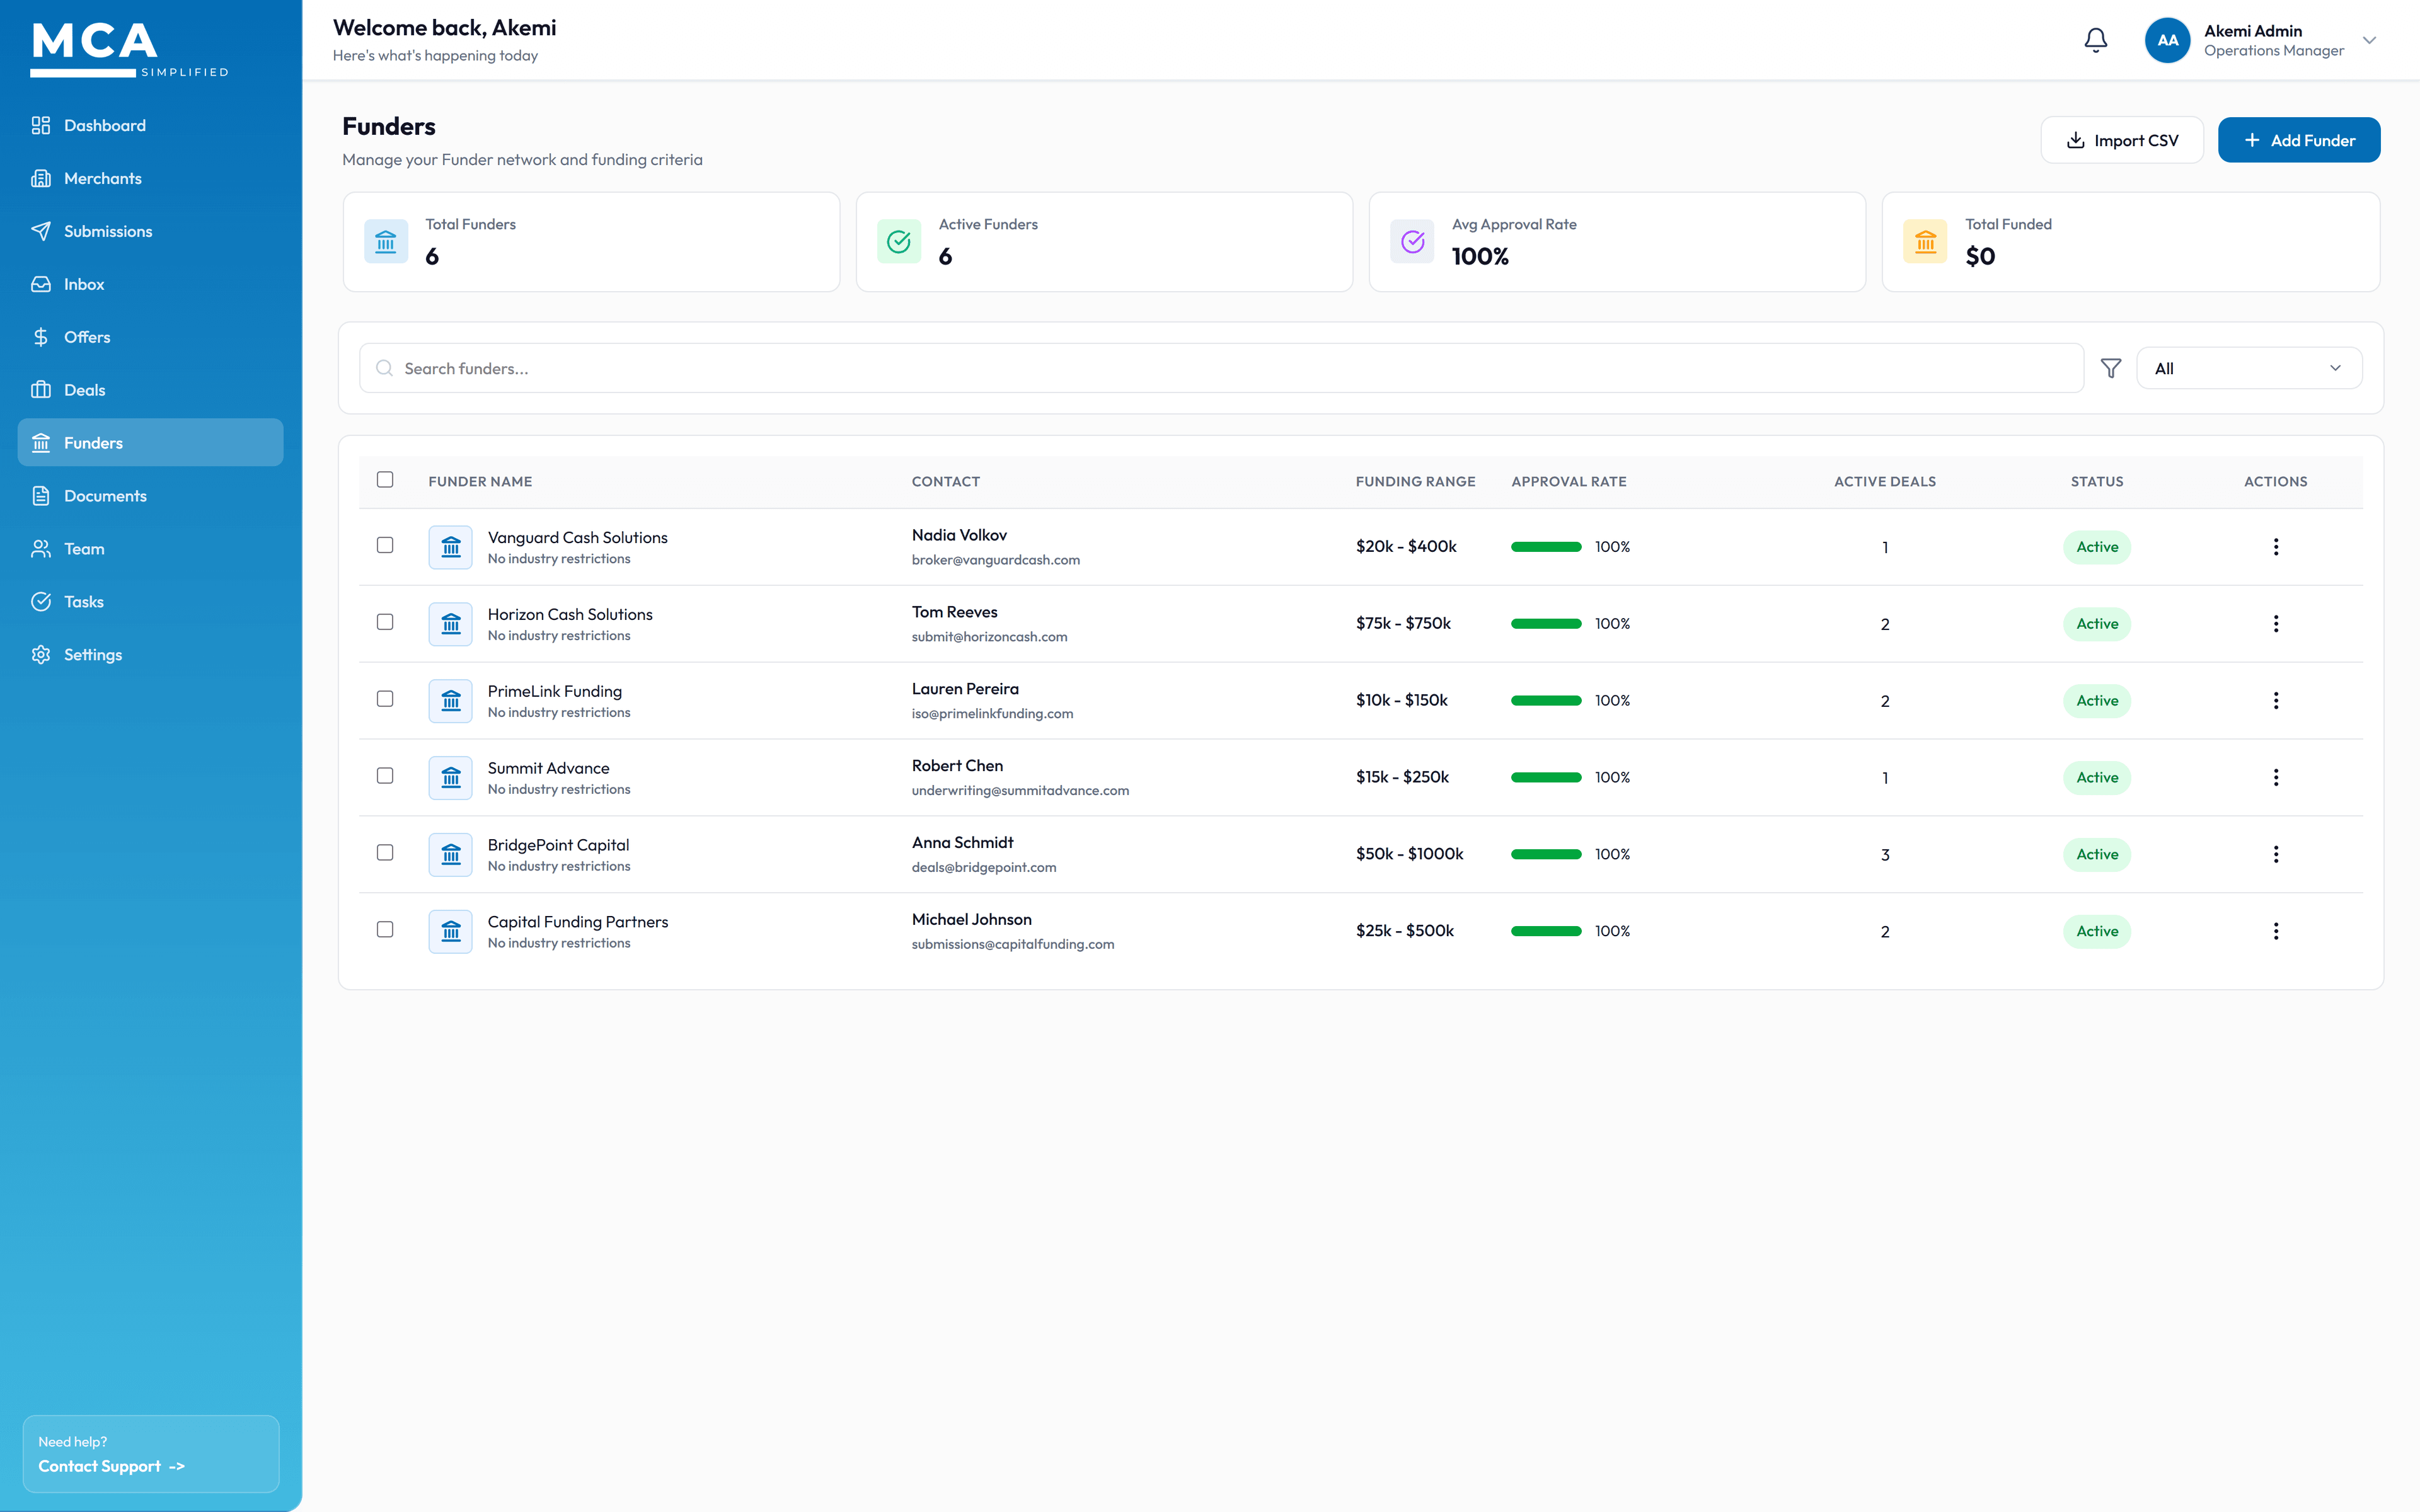
Task: Open actions menu for PrimeLink Funding
Action: coord(2275,701)
